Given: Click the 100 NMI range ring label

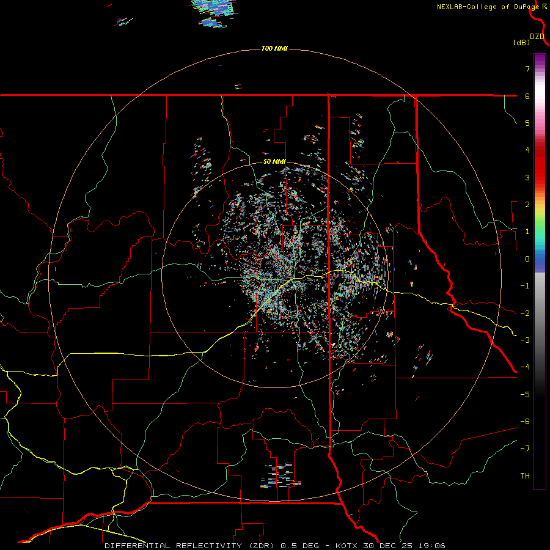Looking at the screenshot, I should point(274,48).
